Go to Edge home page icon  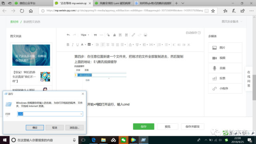31,11
